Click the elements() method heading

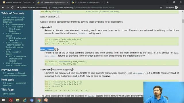coord(46,27)
